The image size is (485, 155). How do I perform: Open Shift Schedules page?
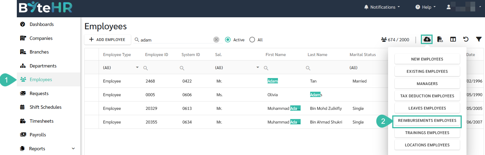pyautogui.click(x=45, y=107)
